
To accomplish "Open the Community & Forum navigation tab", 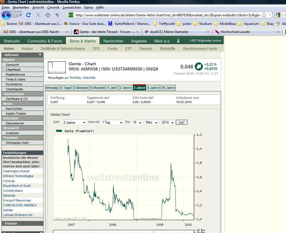I will pyautogui.click(x=45, y=41).
